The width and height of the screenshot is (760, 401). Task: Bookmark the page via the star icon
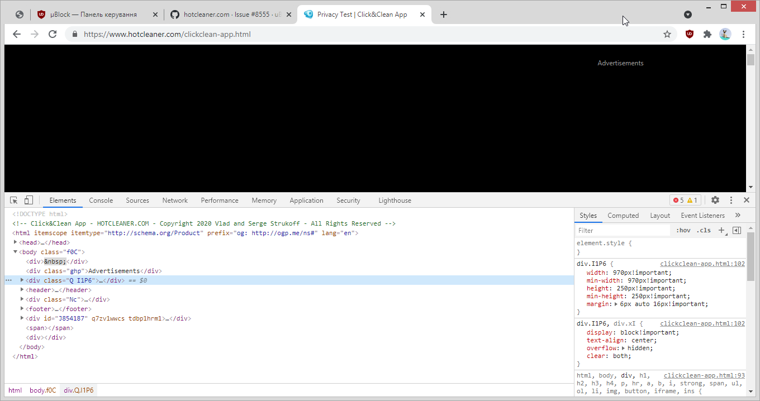[667, 34]
